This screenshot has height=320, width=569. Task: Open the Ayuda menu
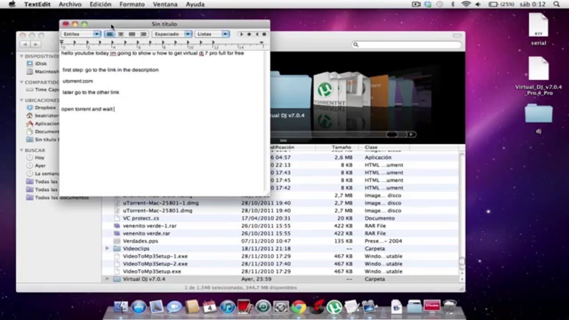pos(195,4)
